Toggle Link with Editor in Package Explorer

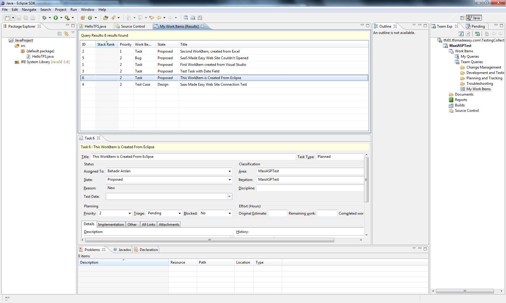(x=66, y=34)
